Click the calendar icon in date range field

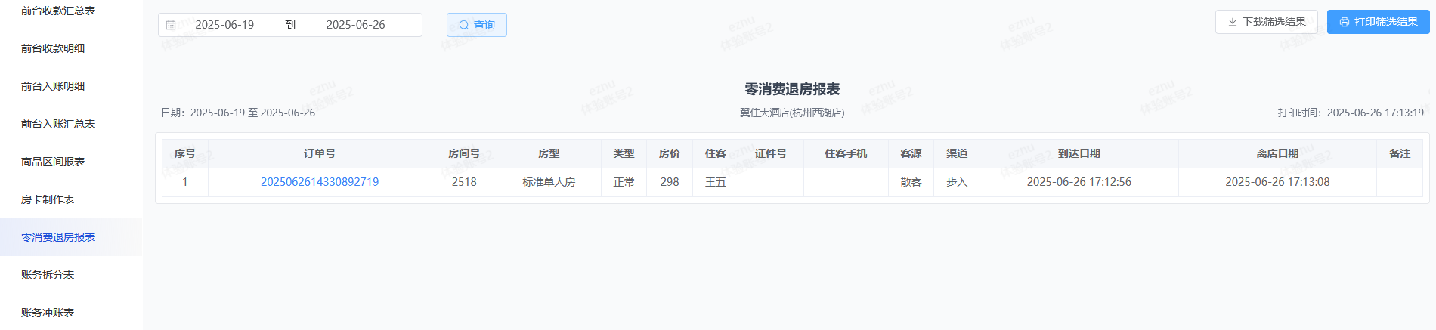[171, 25]
